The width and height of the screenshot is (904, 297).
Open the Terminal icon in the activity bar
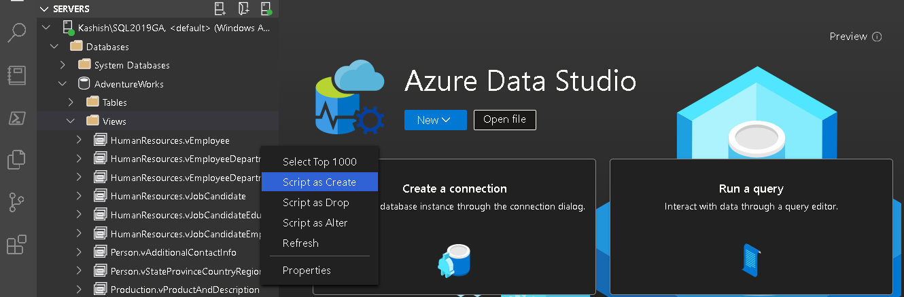tap(16, 118)
